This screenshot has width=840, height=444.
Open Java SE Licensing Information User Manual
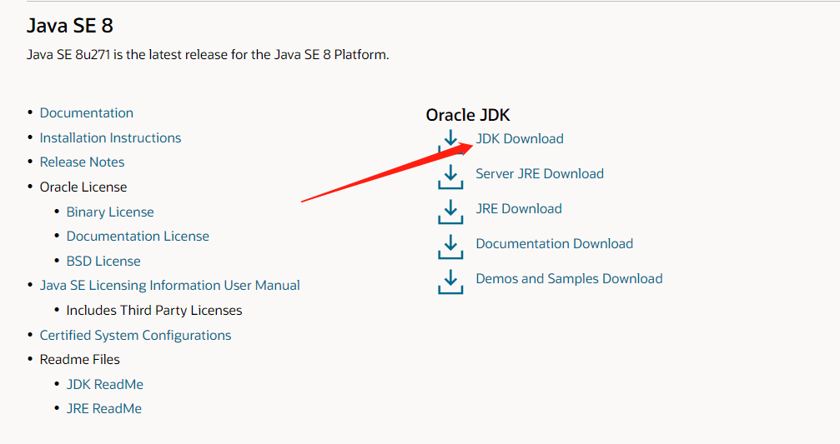pos(170,285)
